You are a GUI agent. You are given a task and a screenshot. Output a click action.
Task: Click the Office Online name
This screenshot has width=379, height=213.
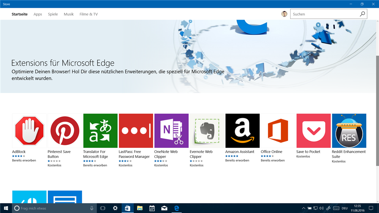271,152
